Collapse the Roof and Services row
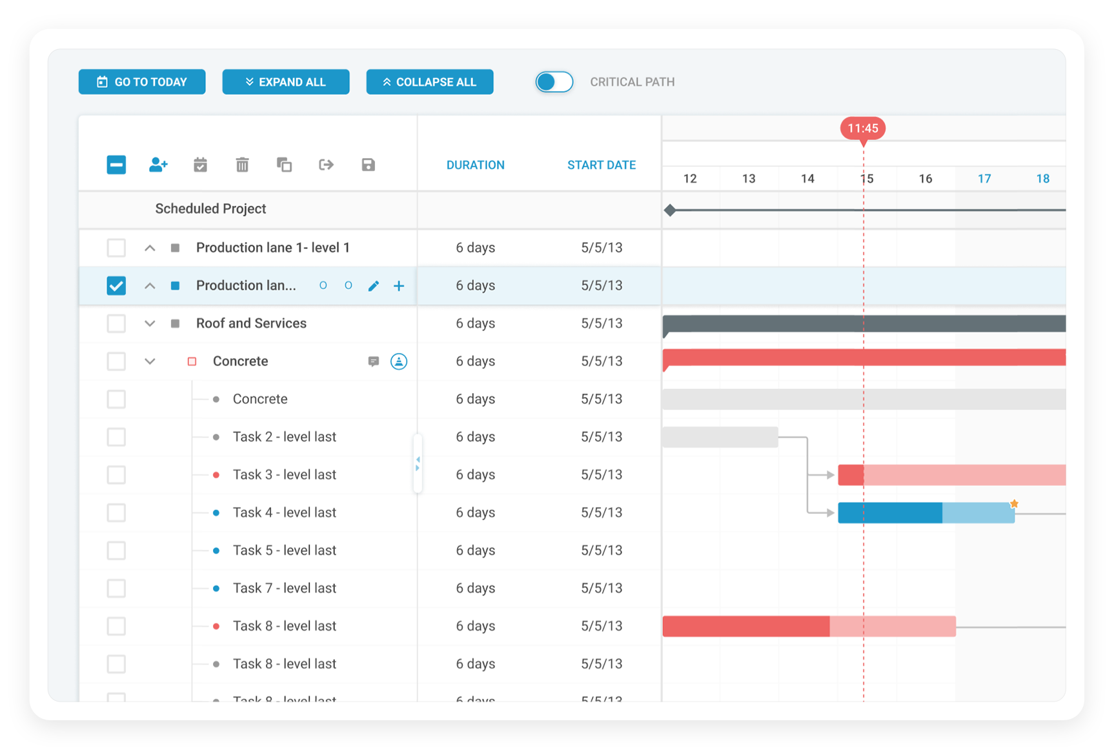The image size is (1114, 748). click(x=150, y=323)
